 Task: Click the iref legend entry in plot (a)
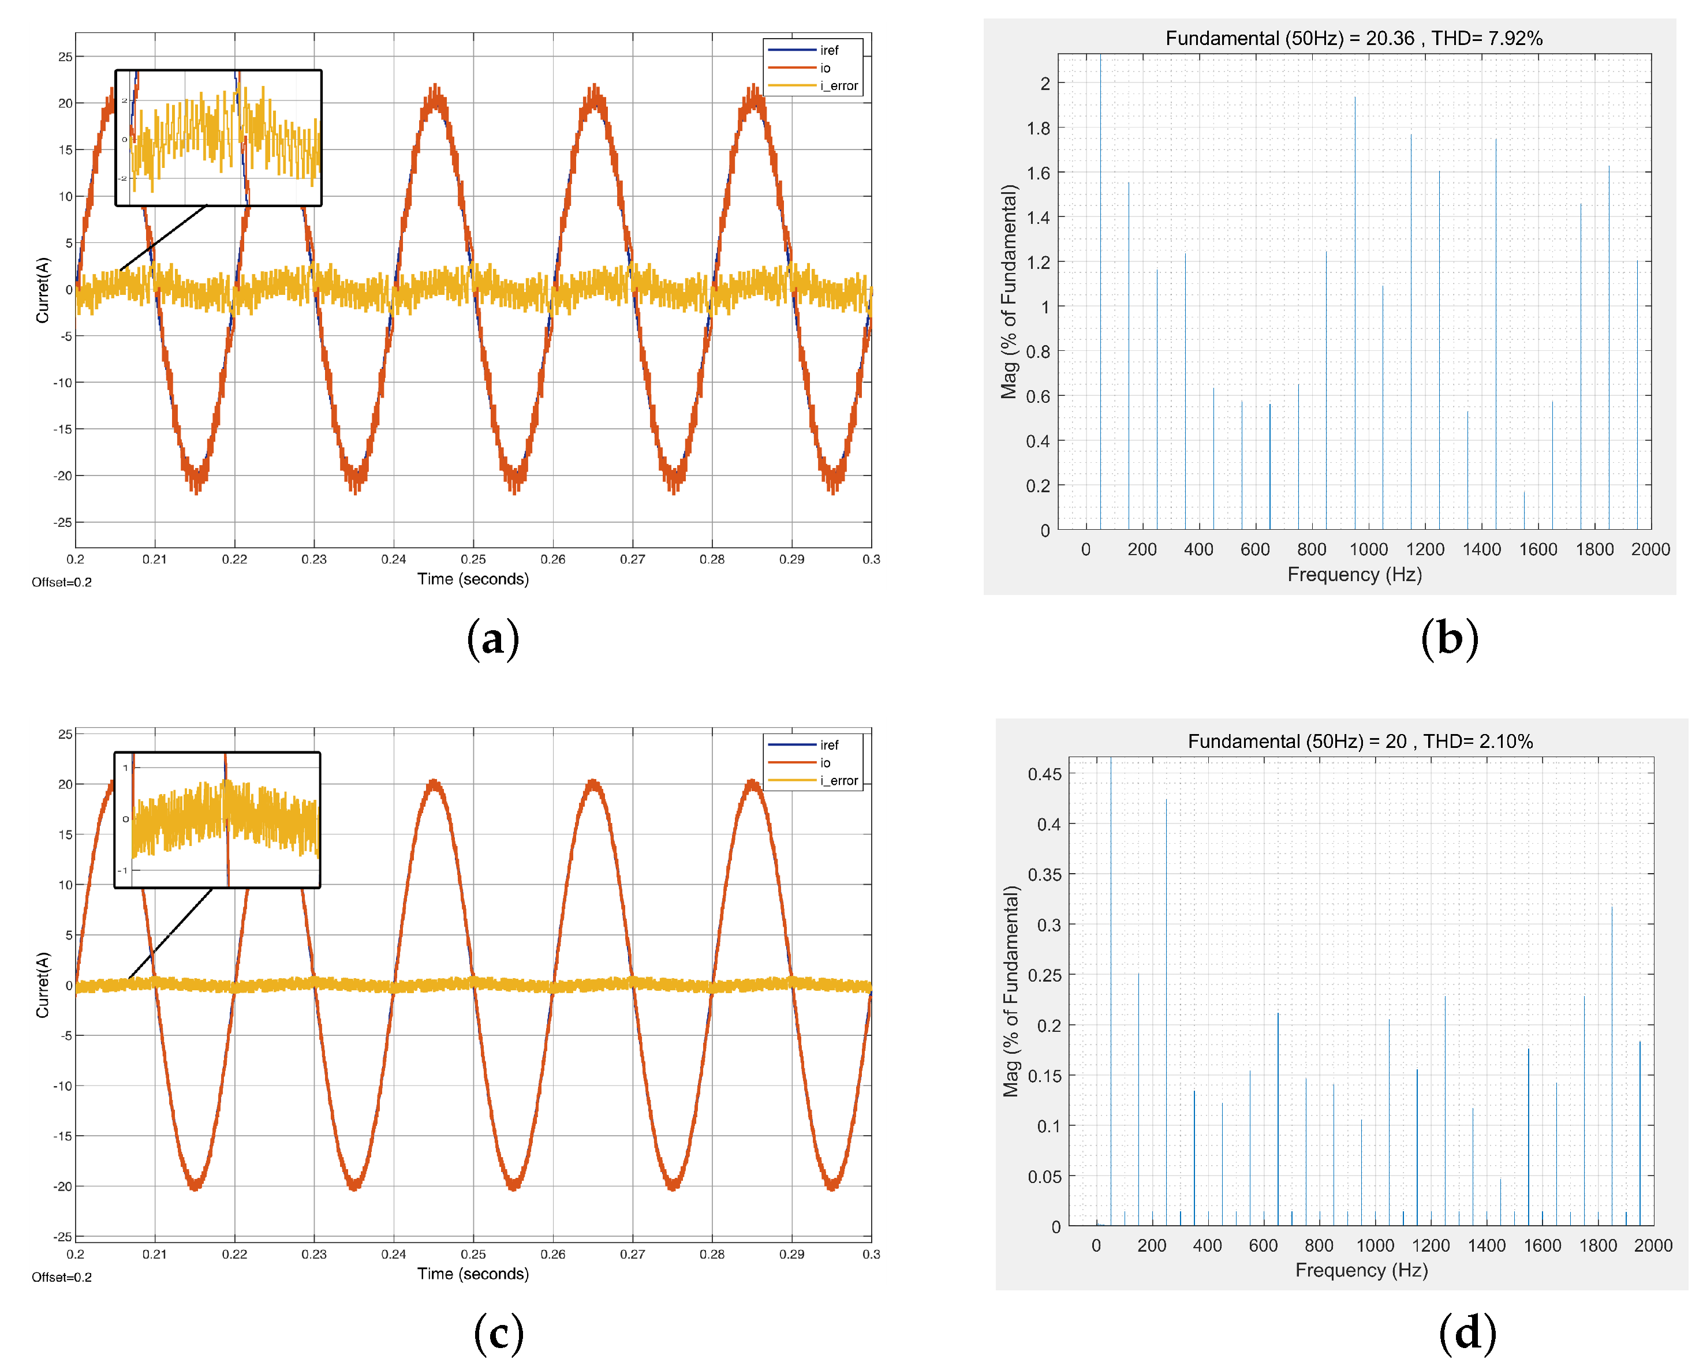pyautogui.click(x=828, y=50)
